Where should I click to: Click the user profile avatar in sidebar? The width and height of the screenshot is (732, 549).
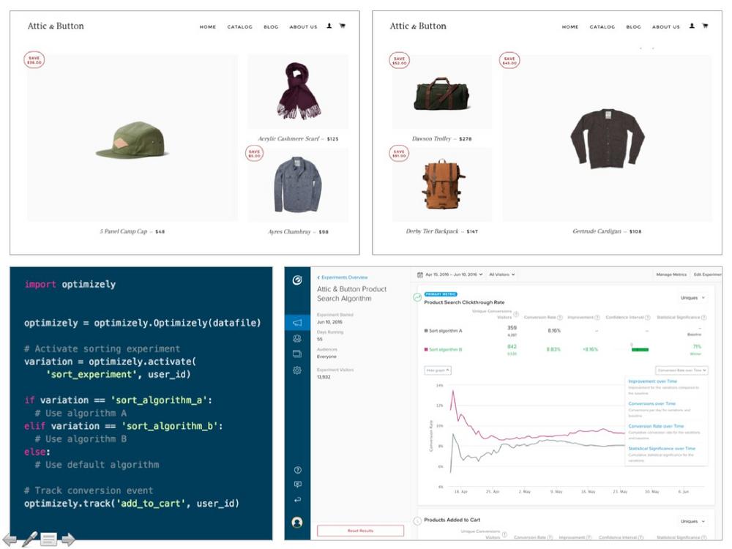point(297,523)
